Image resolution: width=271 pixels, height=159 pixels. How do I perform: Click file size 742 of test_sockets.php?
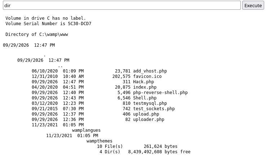126,109
